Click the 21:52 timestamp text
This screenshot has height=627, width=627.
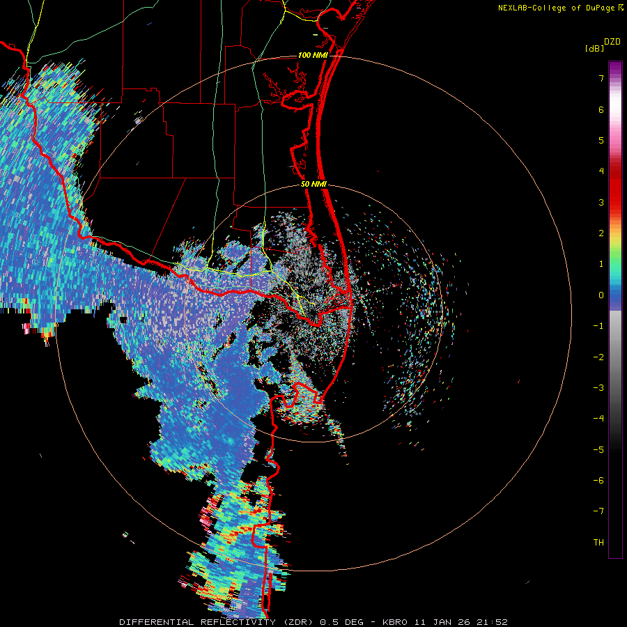coord(492,622)
